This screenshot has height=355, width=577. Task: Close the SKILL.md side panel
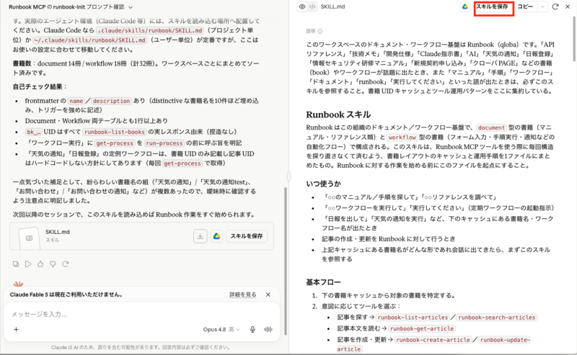568,6
